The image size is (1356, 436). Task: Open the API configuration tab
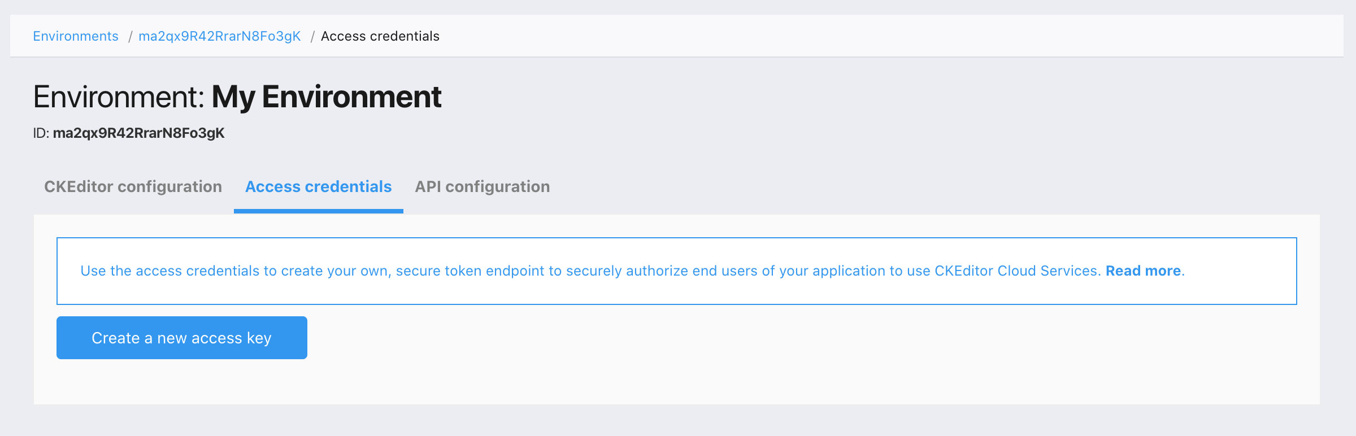[x=482, y=187]
